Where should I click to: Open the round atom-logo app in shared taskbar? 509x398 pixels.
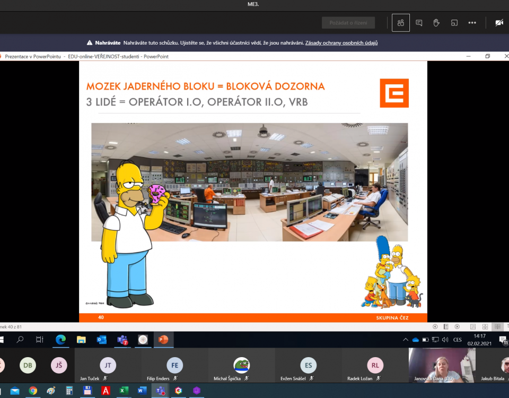pyautogui.click(x=143, y=340)
